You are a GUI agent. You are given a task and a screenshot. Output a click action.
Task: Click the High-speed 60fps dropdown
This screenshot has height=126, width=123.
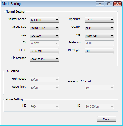click(44, 80)
